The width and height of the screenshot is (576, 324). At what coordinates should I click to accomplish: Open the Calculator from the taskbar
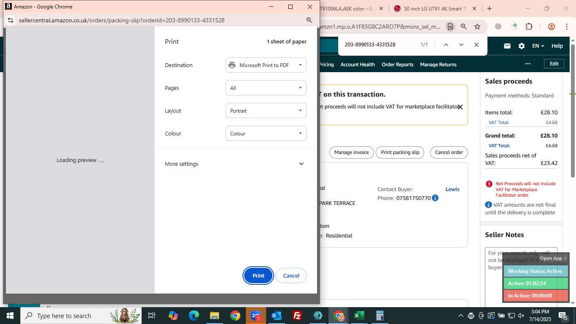click(x=380, y=316)
